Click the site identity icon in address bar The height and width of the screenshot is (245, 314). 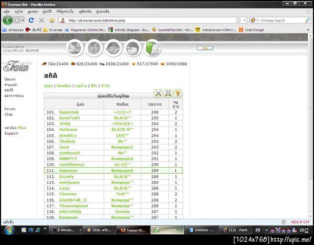pyautogui.click(x=63, y=20)
